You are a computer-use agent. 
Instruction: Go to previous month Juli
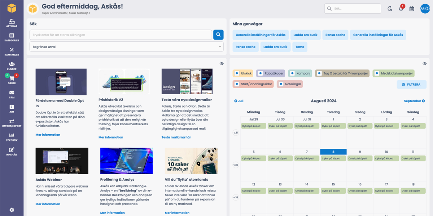(x=239, y=101)
